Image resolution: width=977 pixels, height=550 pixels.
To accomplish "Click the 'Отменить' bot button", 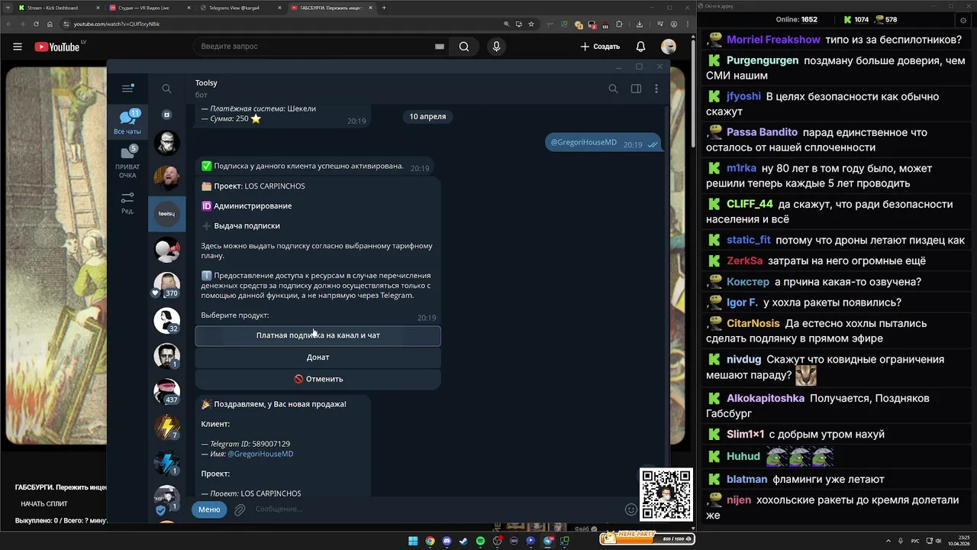I will pos(318,379).
